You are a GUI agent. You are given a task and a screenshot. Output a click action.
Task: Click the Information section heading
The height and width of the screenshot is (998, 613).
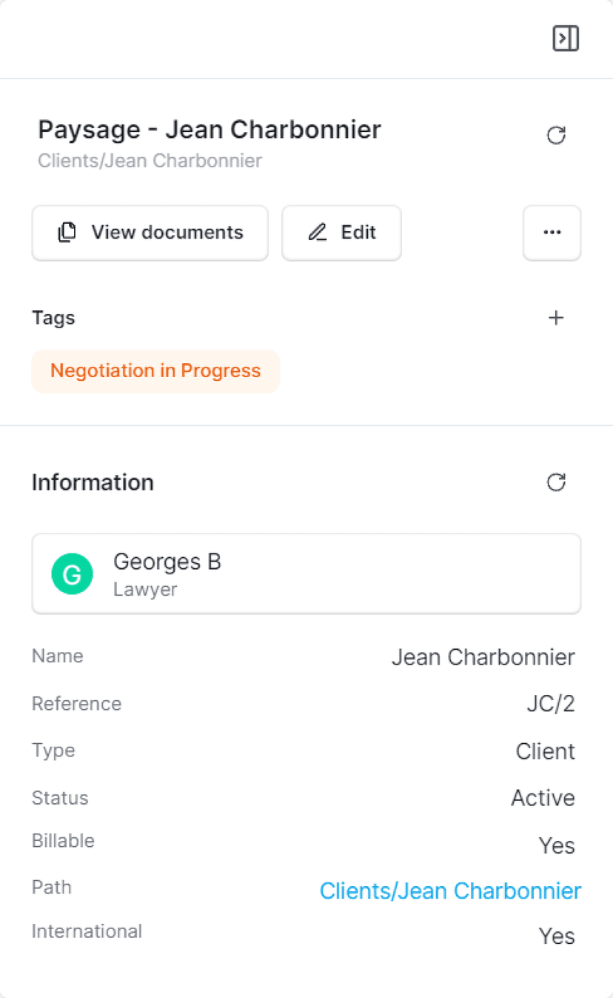[93, 482]
